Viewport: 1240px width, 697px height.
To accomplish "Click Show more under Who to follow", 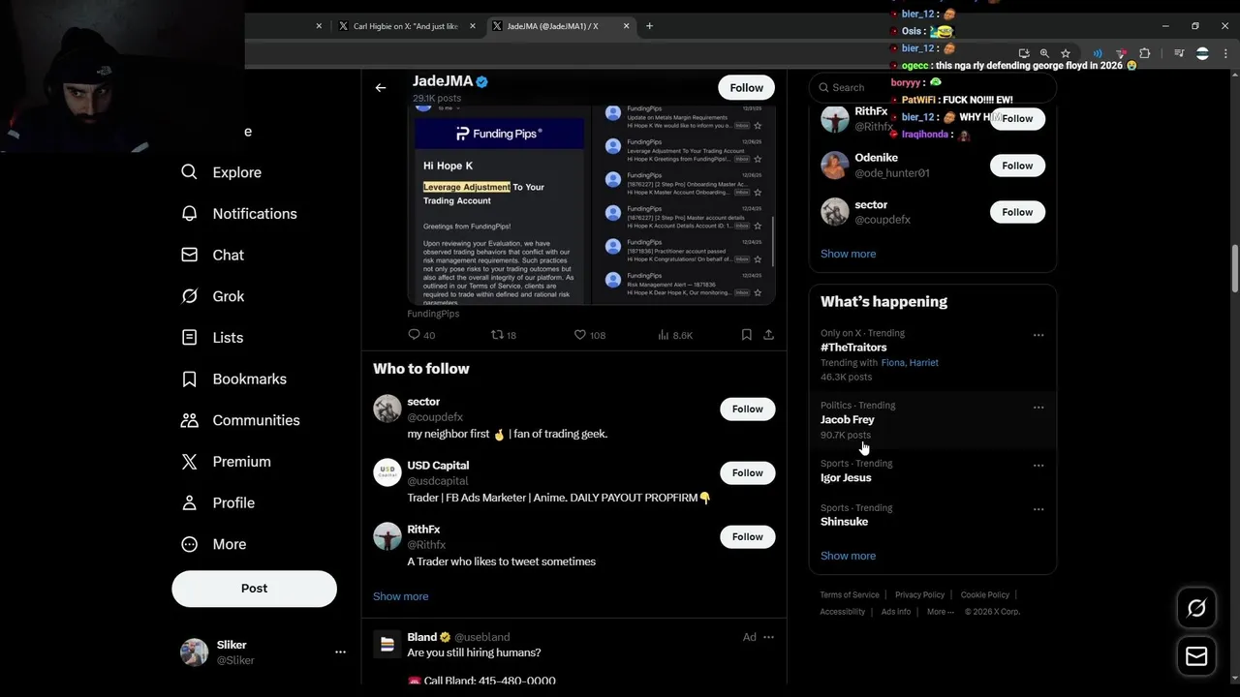I will pyautogui.click(x=400, y=596).
